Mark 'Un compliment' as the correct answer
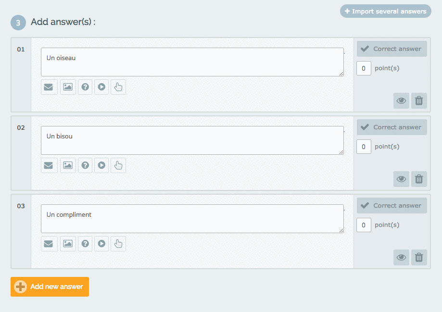 [392, 205]
